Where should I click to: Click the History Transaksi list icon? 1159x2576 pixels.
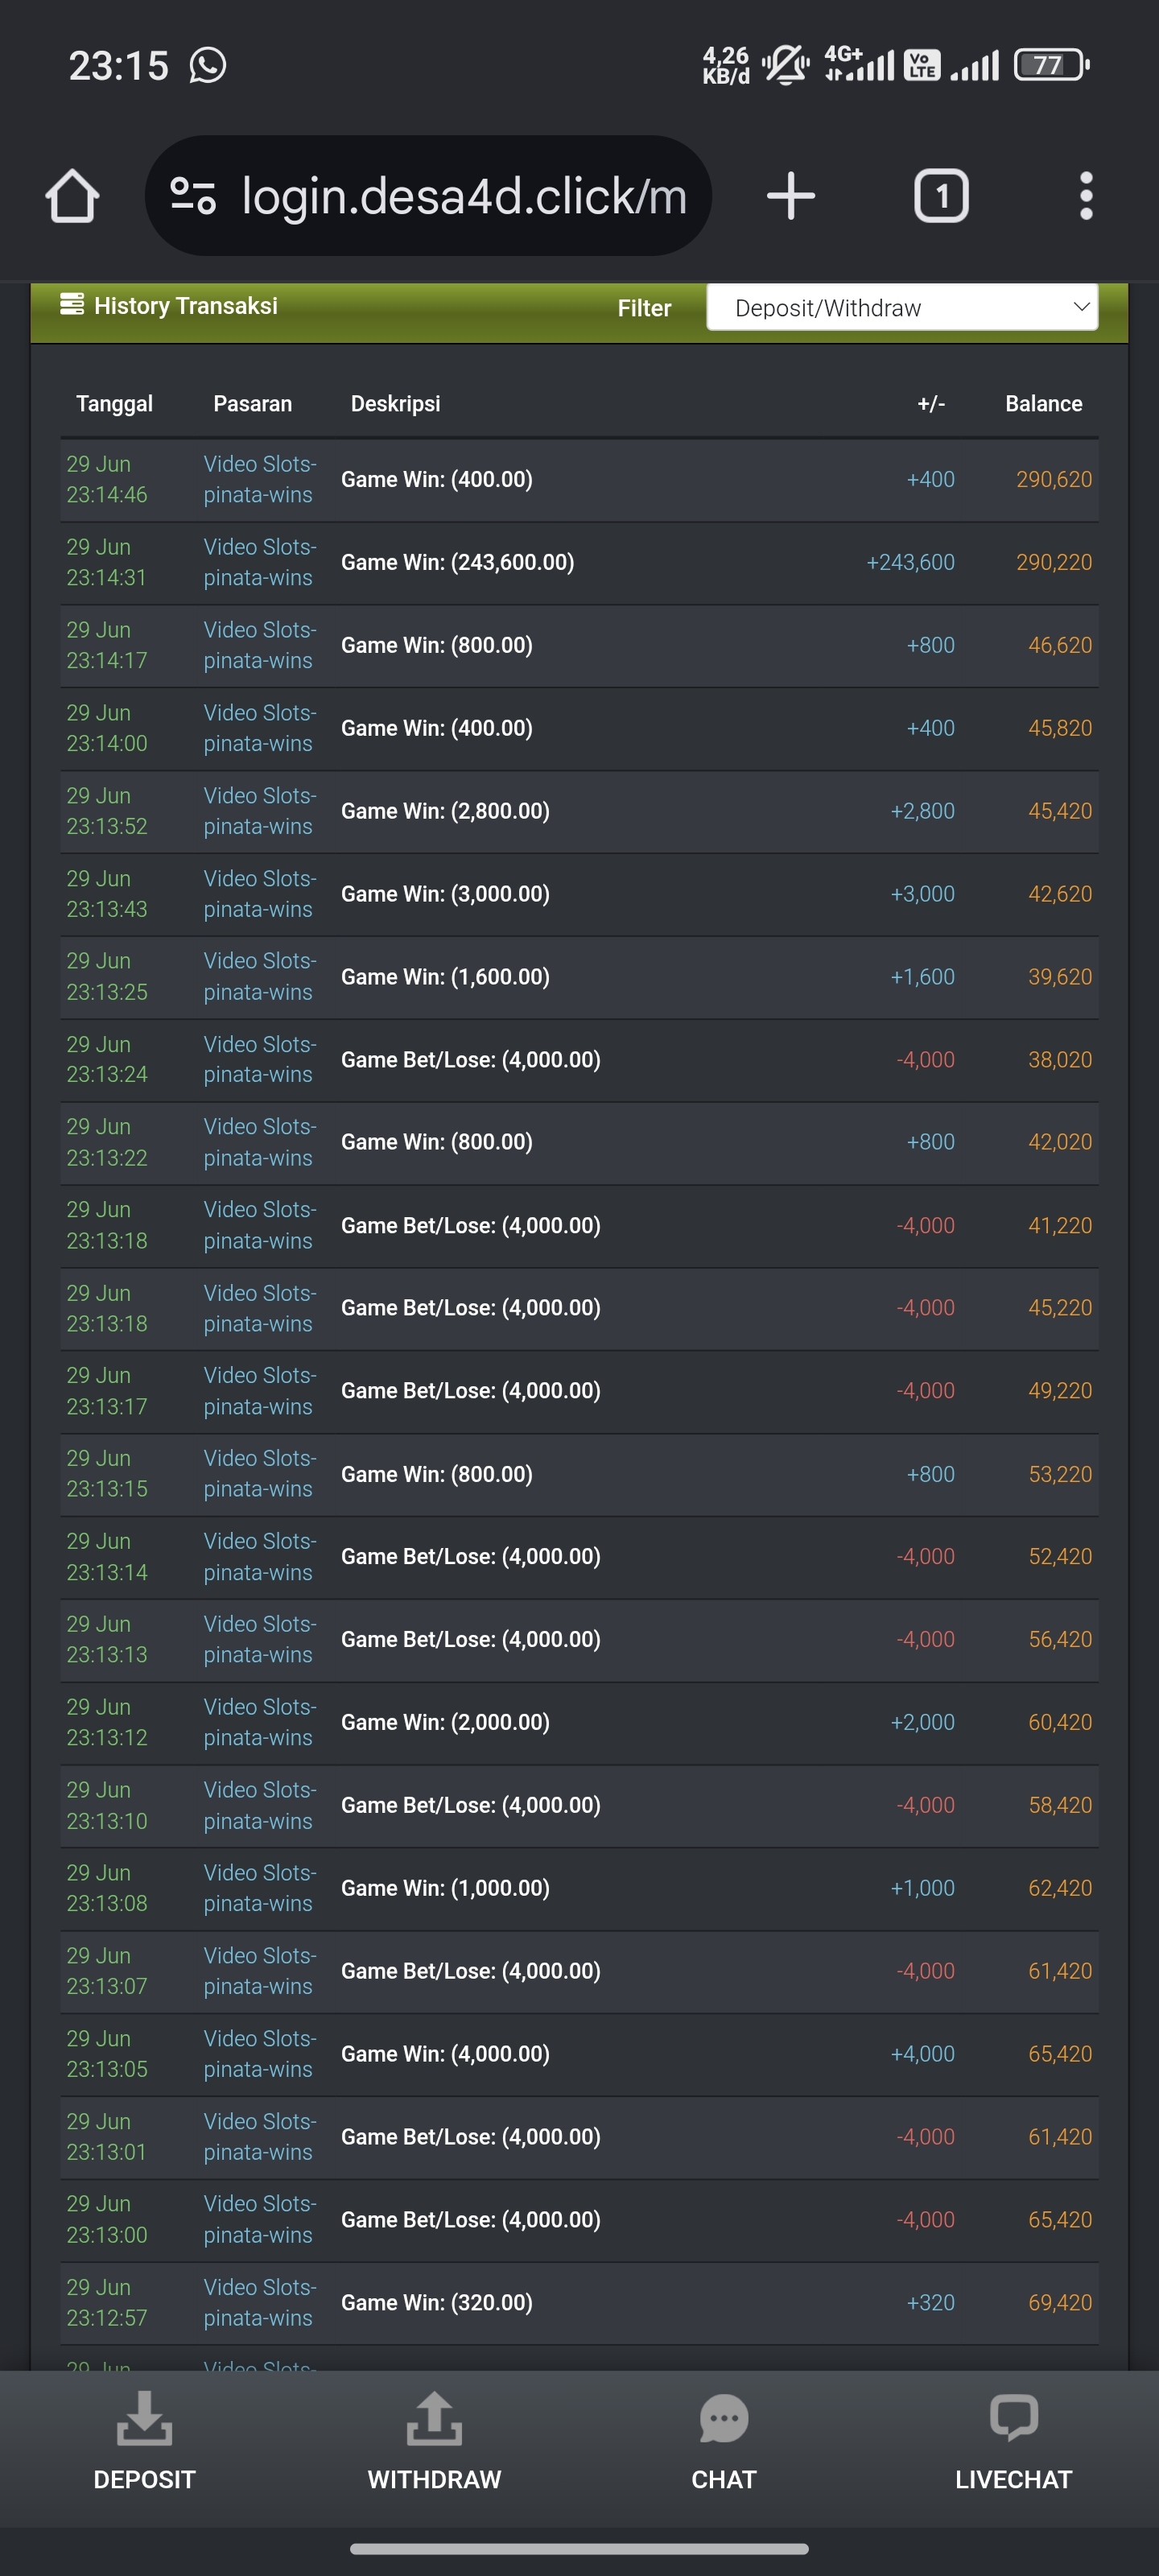tap(72, 304)
